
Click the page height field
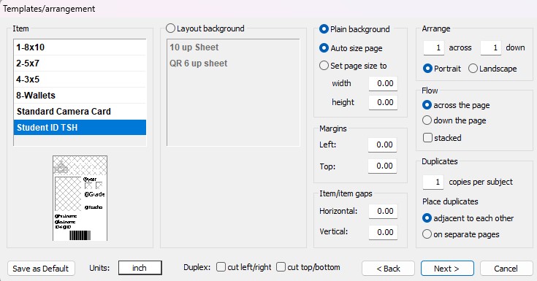pyautogui.click(x=383, y=102)
